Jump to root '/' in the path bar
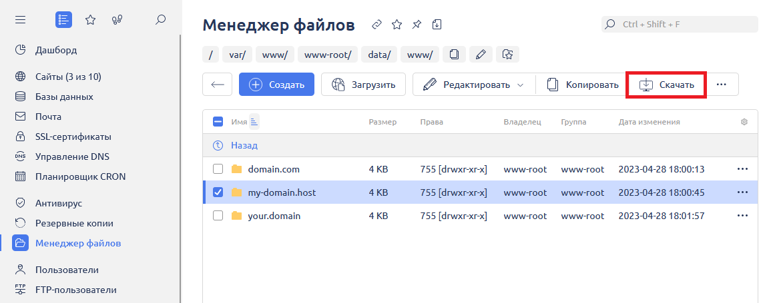Image resolution: width=769 pixels, height=303 pixels. pyautogui.click(x=210, y=55)
